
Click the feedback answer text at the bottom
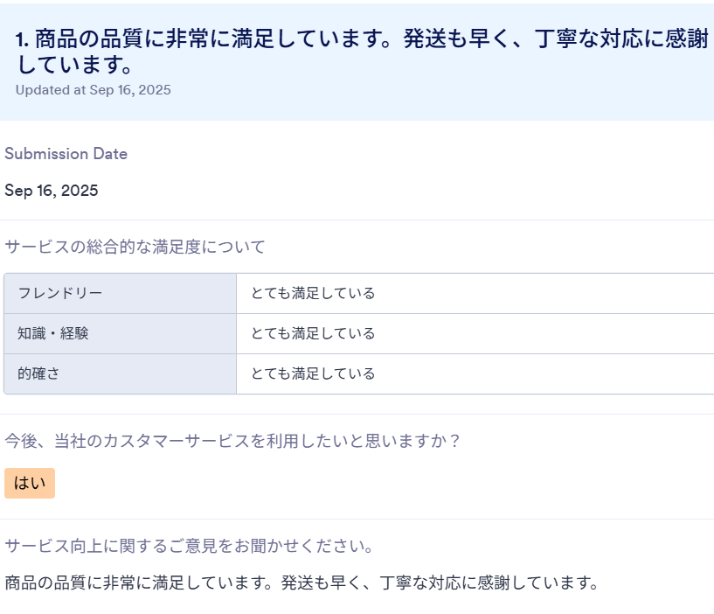click(x=302, y=583)
